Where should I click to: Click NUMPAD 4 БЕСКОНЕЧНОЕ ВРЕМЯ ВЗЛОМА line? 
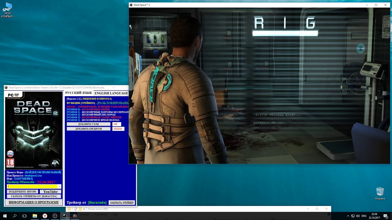(x=93, y=120)
